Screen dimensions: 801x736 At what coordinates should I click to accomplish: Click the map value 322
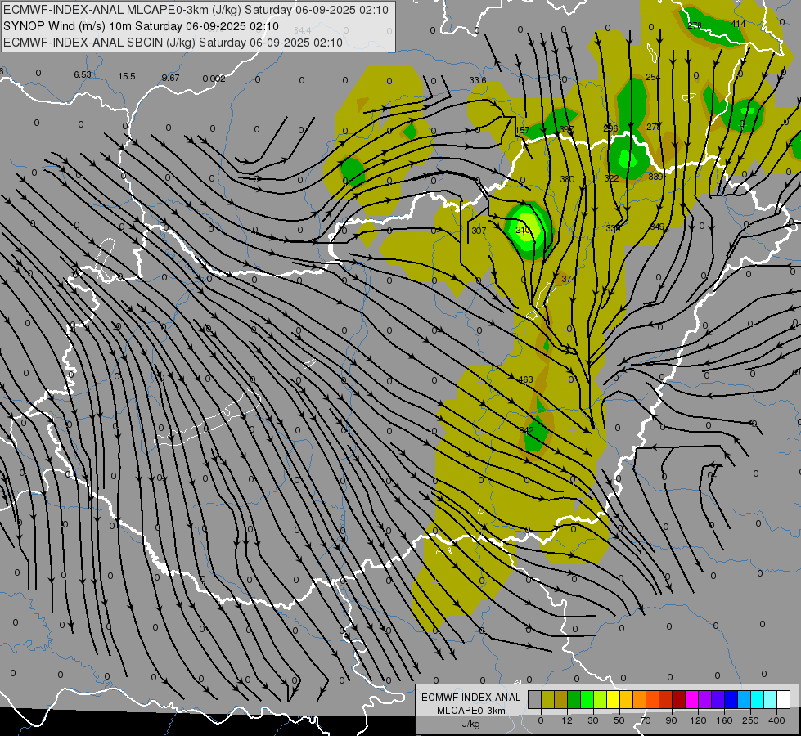coord(611,178)
